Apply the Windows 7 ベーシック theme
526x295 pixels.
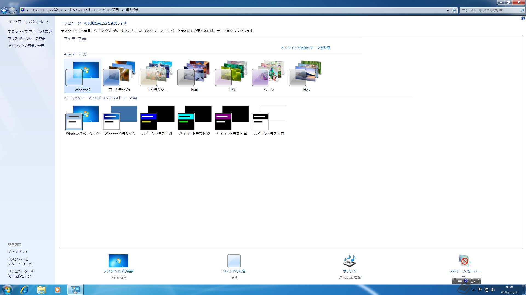(x=82, y=120)
